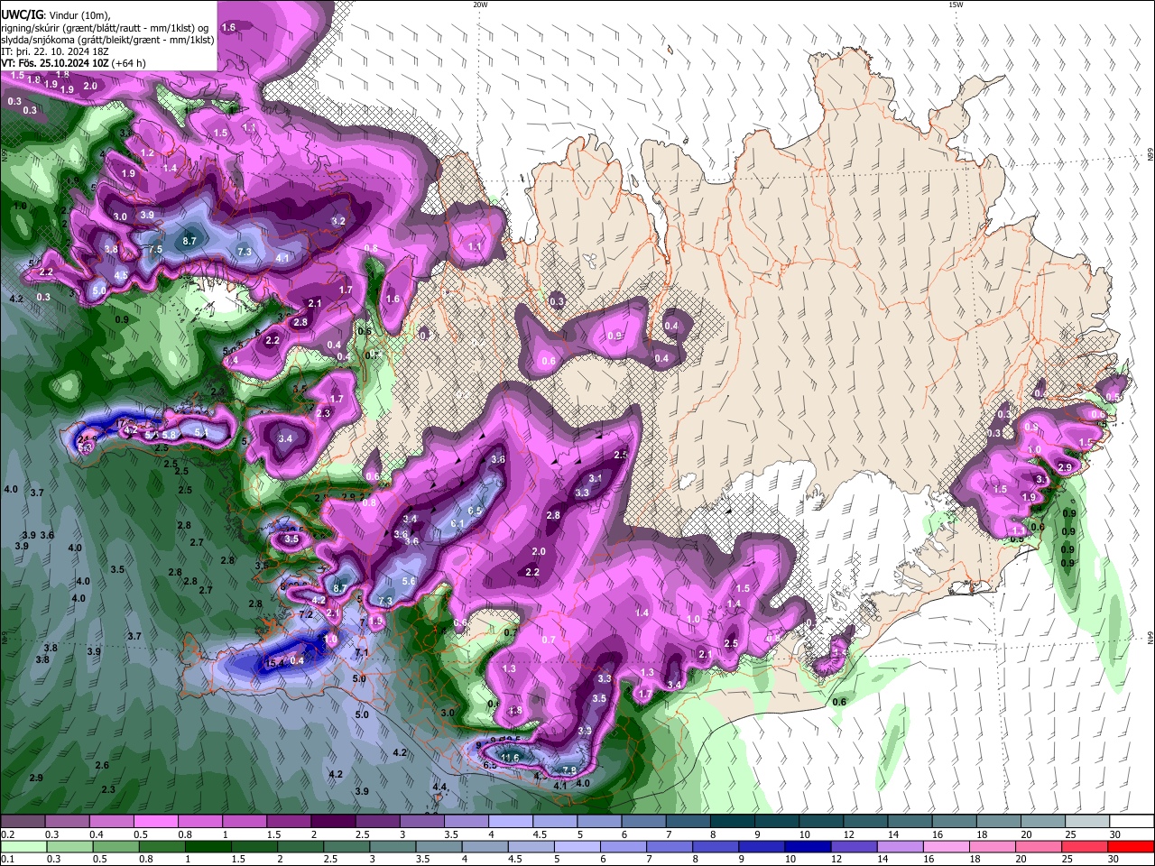Image resolution: width=1155 pixels, height=866 pixels.
Task: Click the 5.8 value on the map
Action: click(169, 435)
